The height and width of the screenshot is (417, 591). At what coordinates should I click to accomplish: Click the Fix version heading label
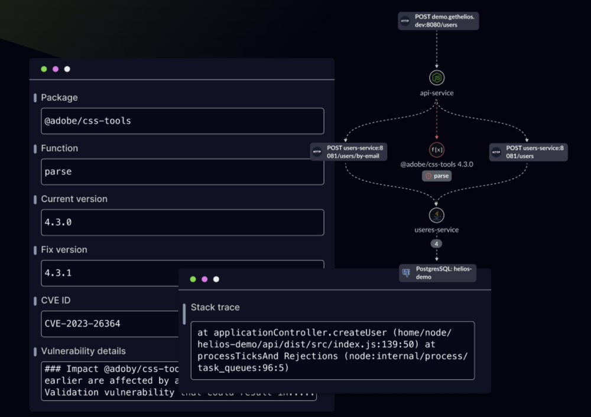64,250
